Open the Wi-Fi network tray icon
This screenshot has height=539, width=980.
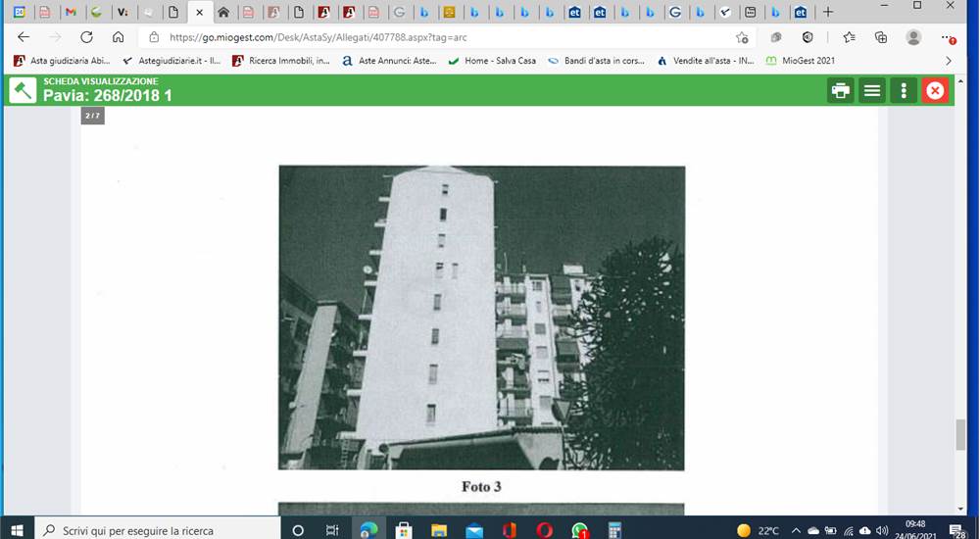848,530
